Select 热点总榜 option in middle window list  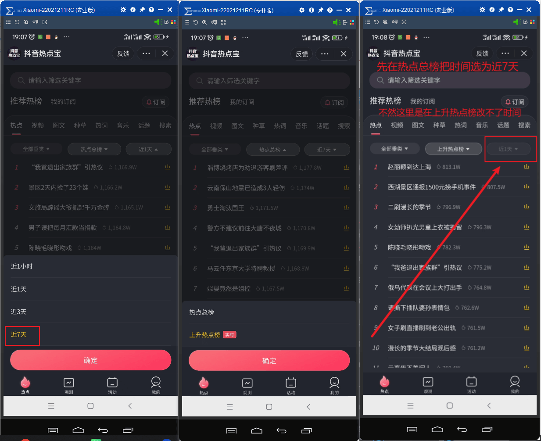click(269, 312)
